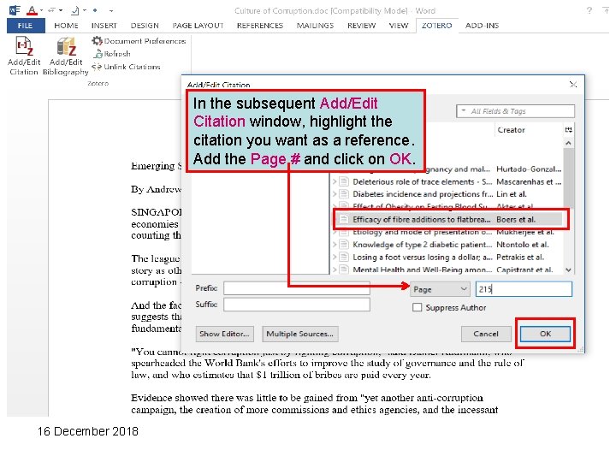Open the All Fields & Tags search dropdown

coord(464,111)
